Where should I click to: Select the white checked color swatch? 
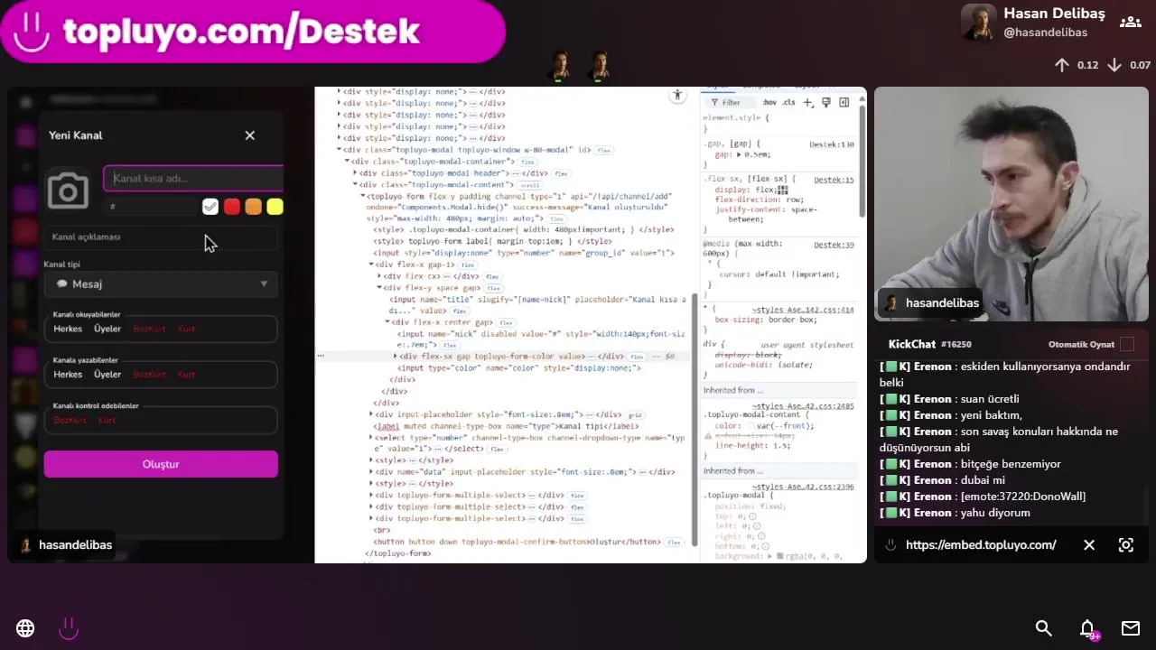click(210, 207)
